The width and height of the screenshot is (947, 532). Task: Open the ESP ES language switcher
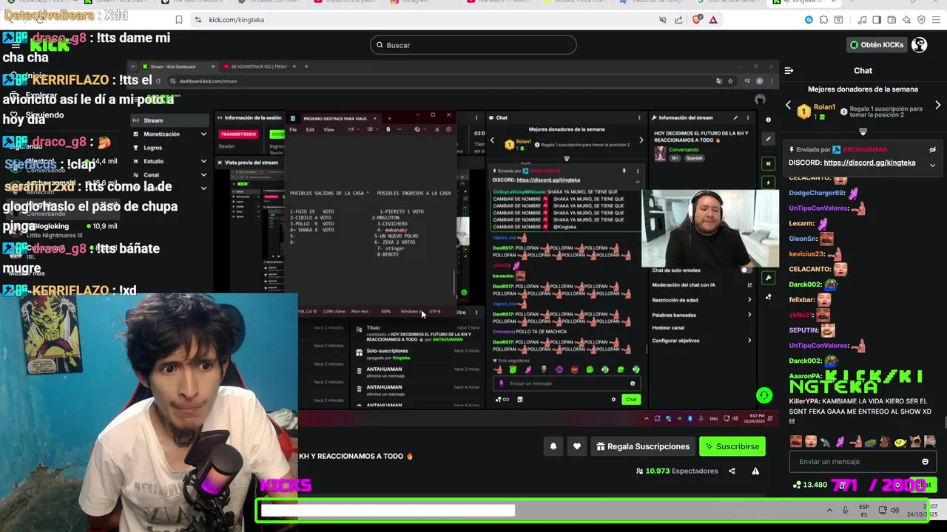[864, 511]
